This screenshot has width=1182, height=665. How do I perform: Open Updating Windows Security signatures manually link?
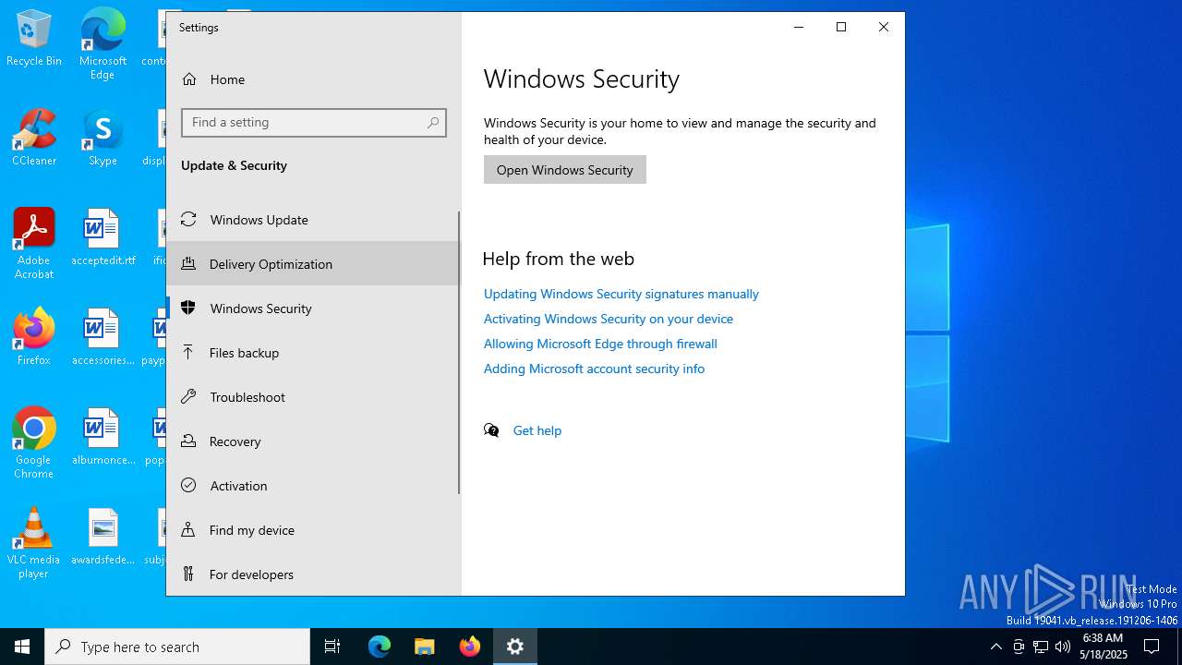click(x=621, y=294)
